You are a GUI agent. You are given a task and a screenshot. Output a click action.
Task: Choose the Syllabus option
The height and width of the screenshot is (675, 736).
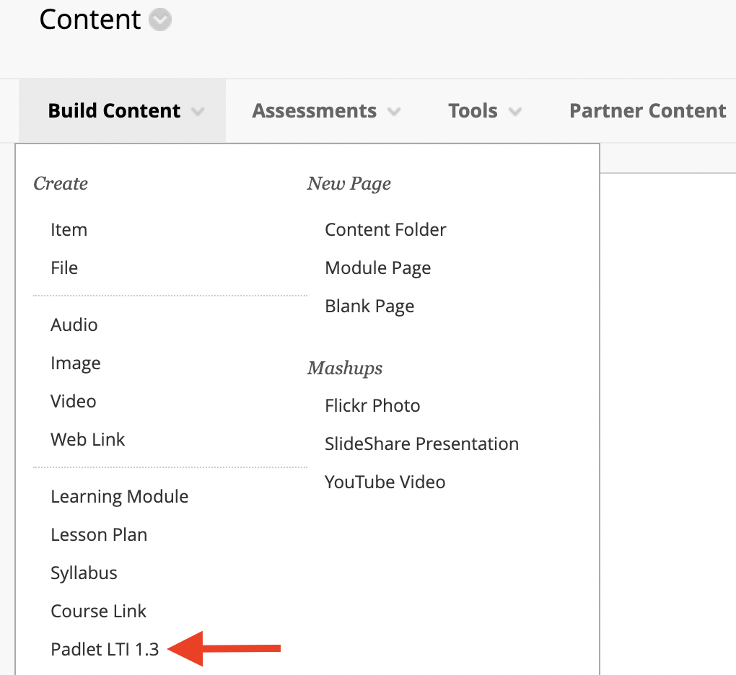(x=84, y=573)
